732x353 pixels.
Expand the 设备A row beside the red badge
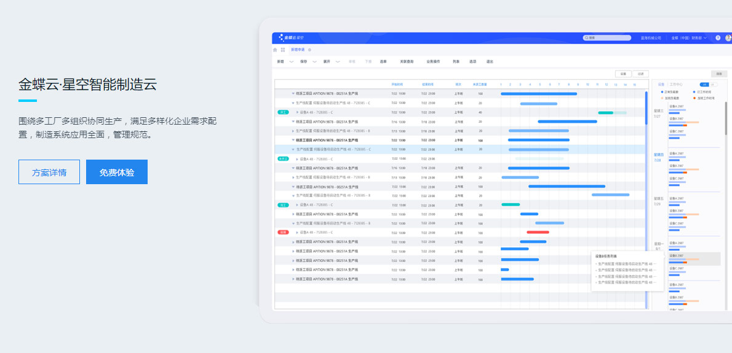(x=297, y=233)
